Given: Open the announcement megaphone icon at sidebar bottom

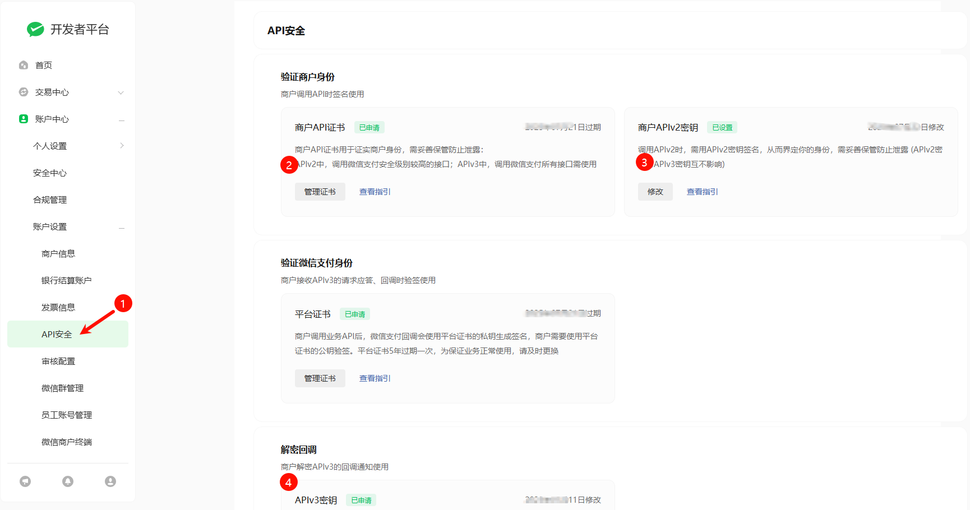Looking at the screenshot, I should pyautogui.click(x=25, y=481).
